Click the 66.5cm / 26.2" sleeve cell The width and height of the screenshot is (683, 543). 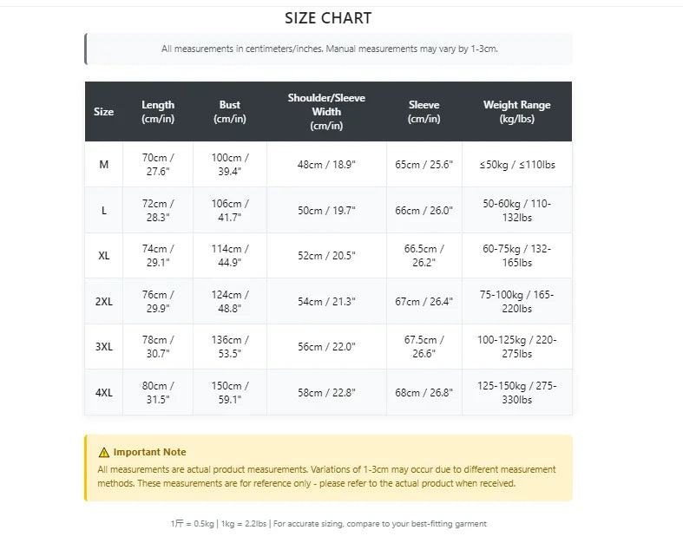(x=424, y=256)
